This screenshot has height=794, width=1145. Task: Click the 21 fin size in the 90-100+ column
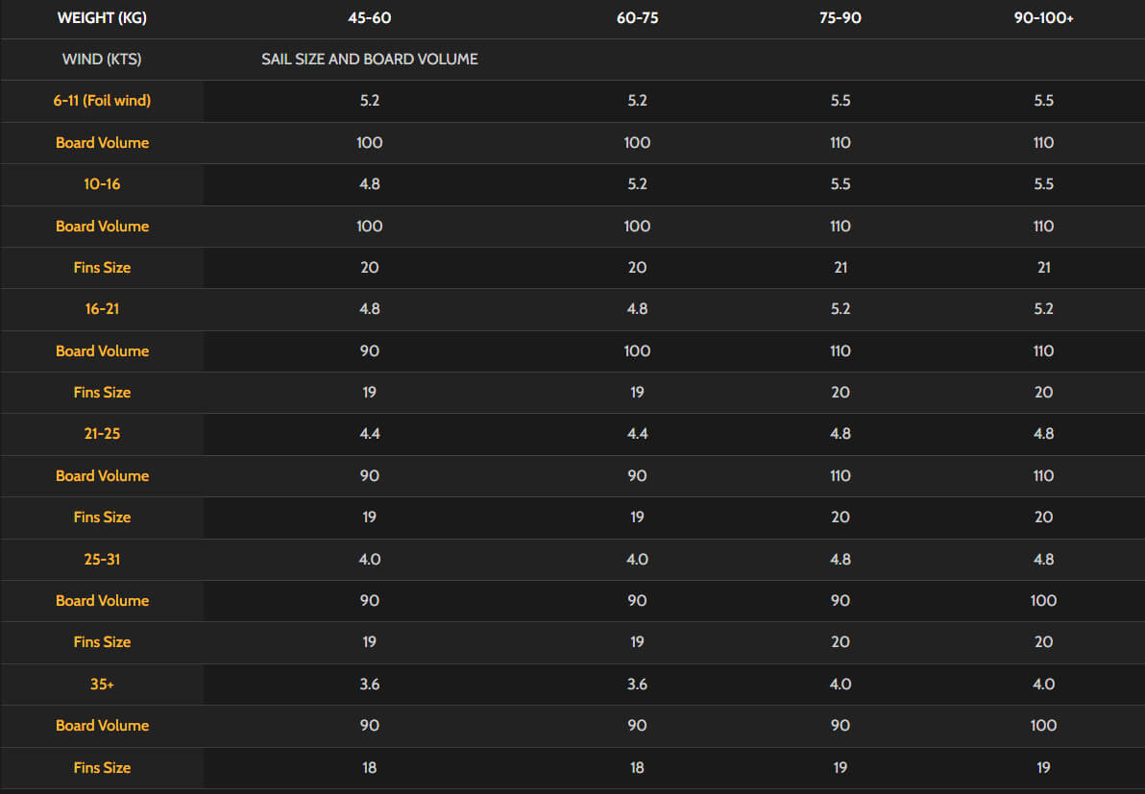click(1043, 268)
